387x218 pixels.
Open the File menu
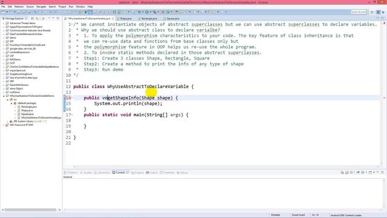(x=3, y=7)
